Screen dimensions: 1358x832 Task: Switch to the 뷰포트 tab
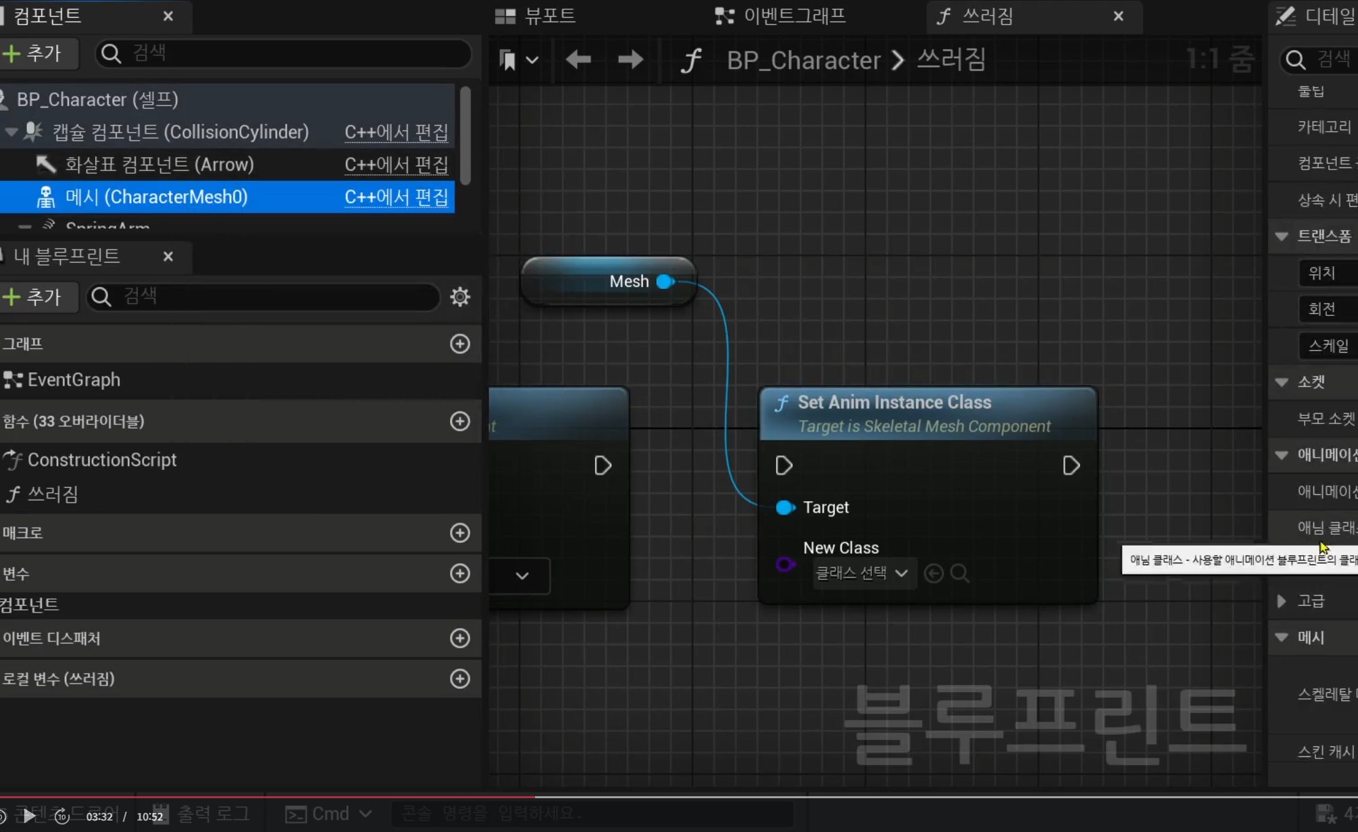pos(534,16)
